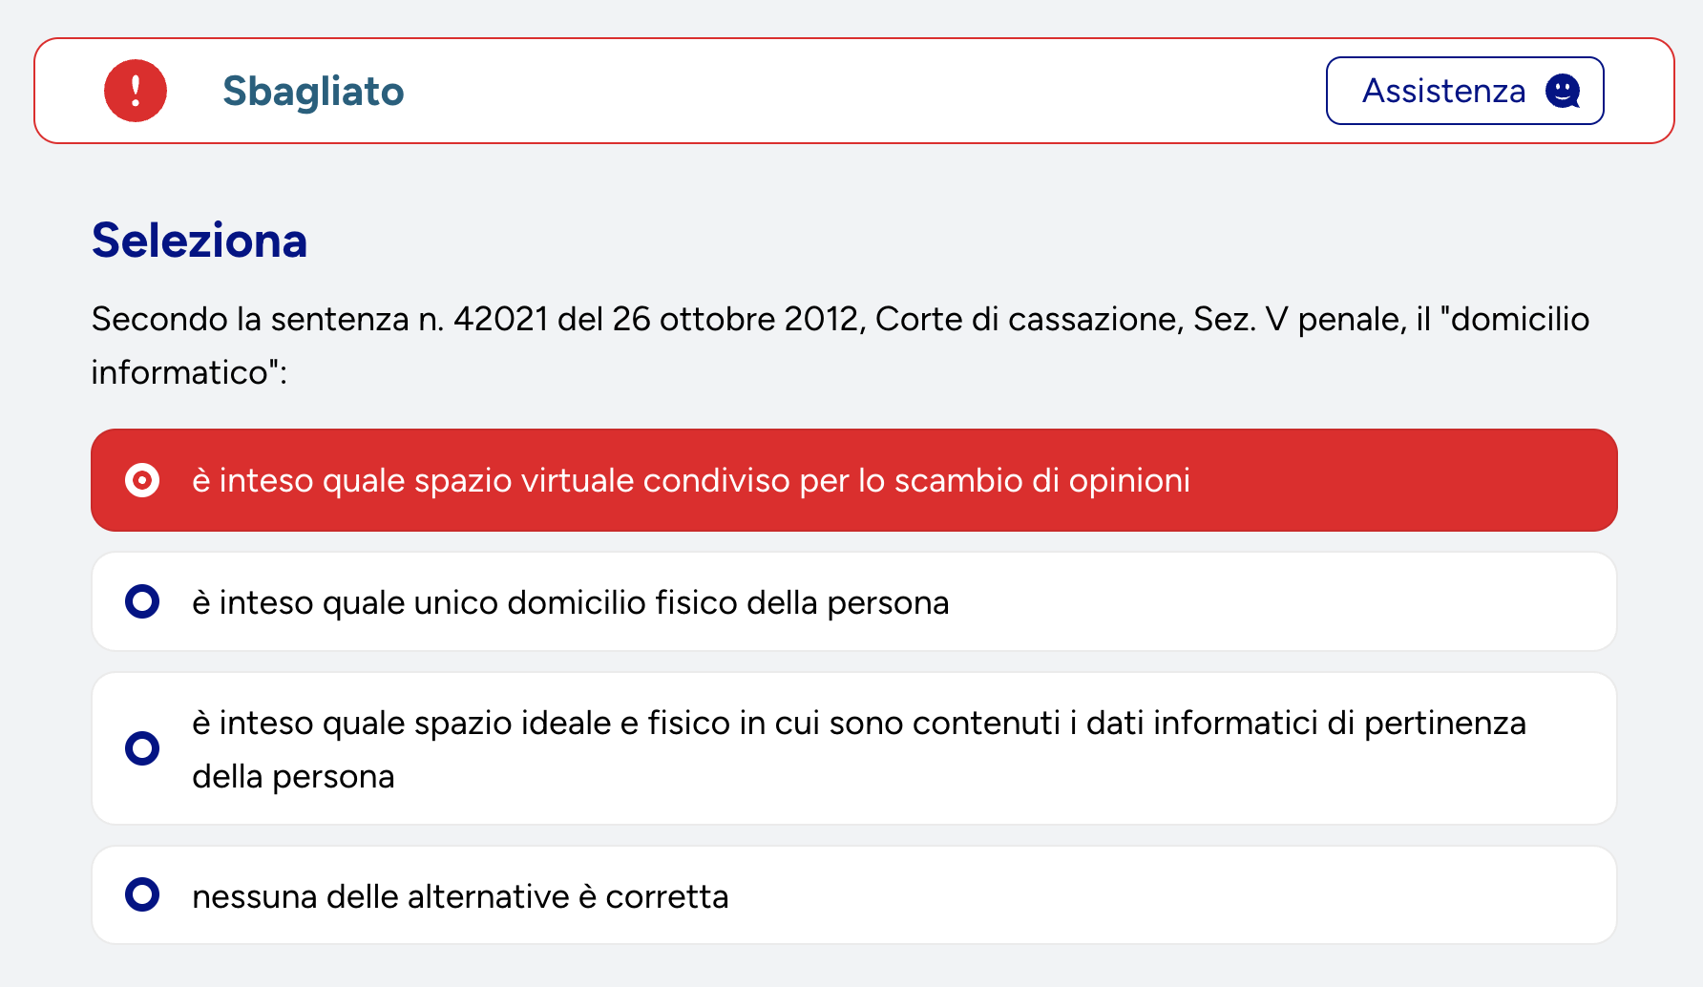Select the radio for "nessuna delle alternative"

click(x=142, y=895)
